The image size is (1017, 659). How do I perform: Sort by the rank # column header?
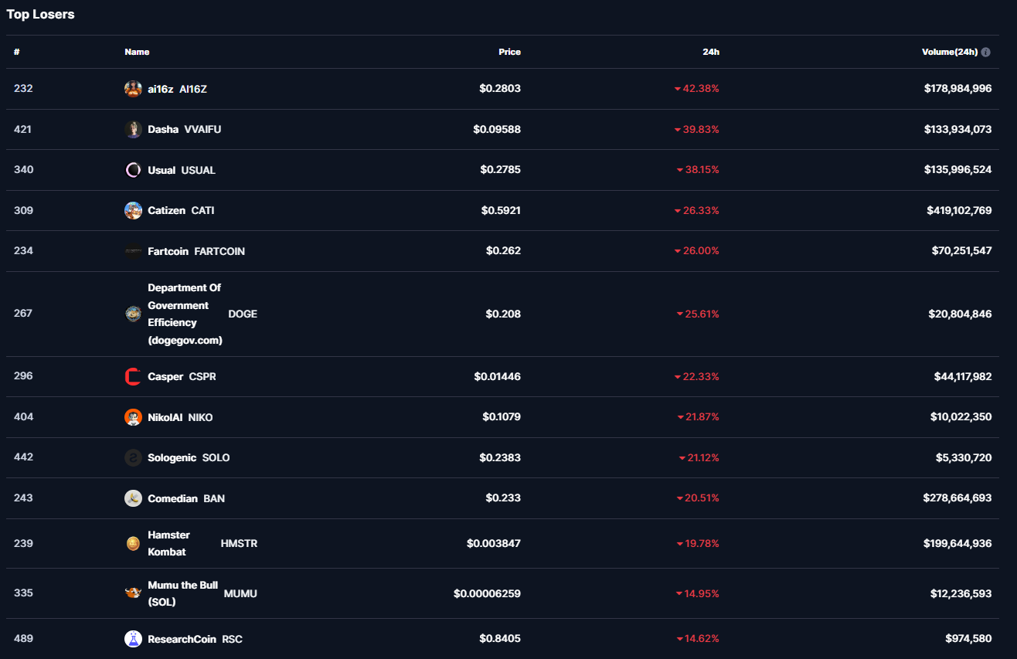tap(16, 52)
